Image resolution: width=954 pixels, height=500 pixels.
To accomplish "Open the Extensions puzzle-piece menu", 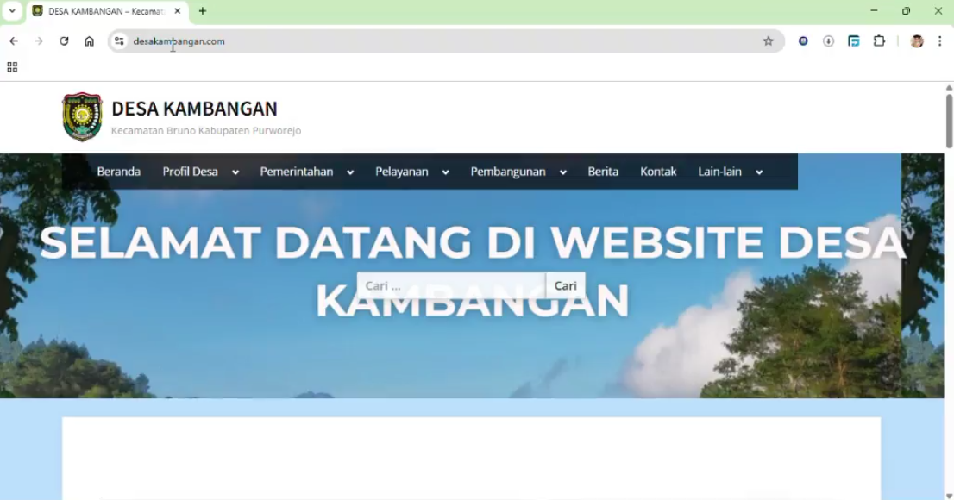I will 879,41.
